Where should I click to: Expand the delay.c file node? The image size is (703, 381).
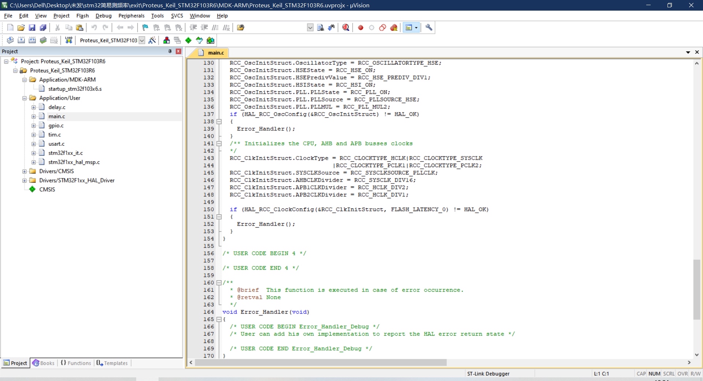(34, 107)
